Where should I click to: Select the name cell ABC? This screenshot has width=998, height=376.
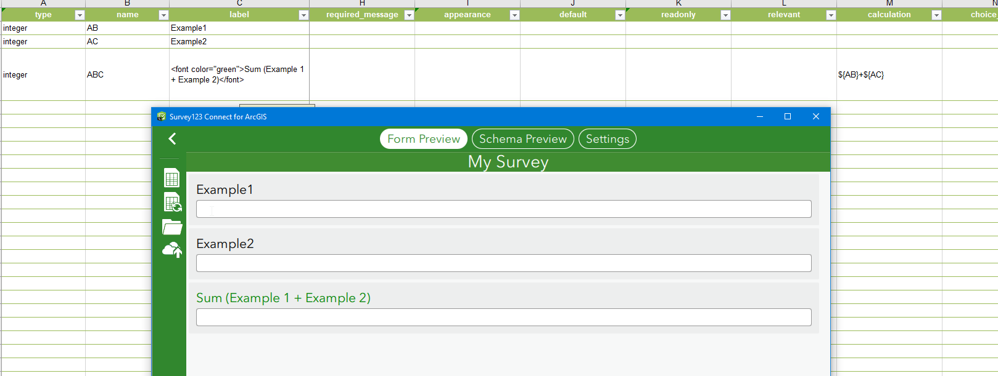click(127, 74)
